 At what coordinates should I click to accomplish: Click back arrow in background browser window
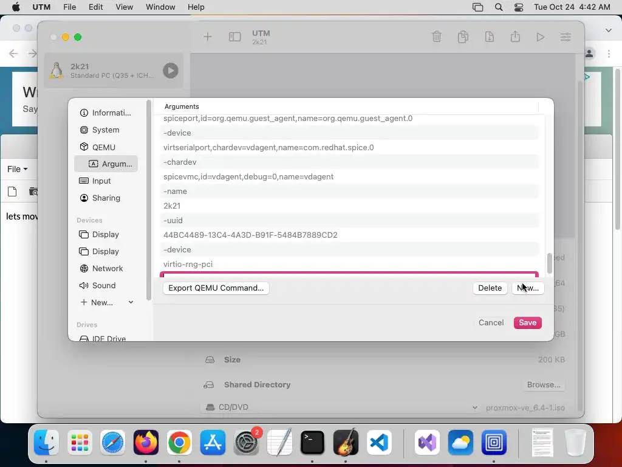[x=13, y=54]
